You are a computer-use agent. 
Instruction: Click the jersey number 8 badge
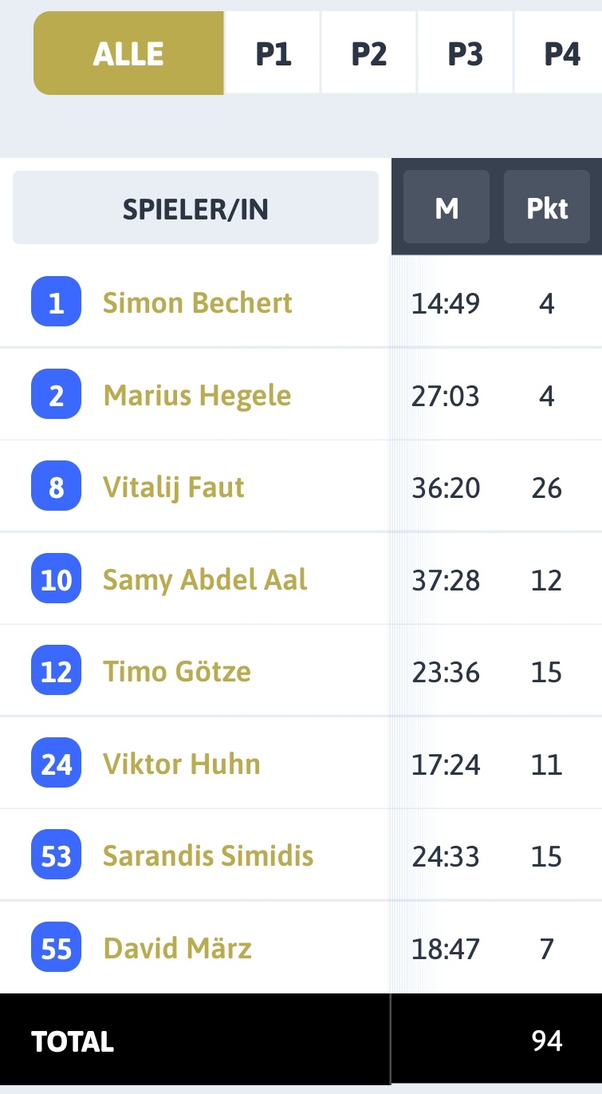[57, 486]
